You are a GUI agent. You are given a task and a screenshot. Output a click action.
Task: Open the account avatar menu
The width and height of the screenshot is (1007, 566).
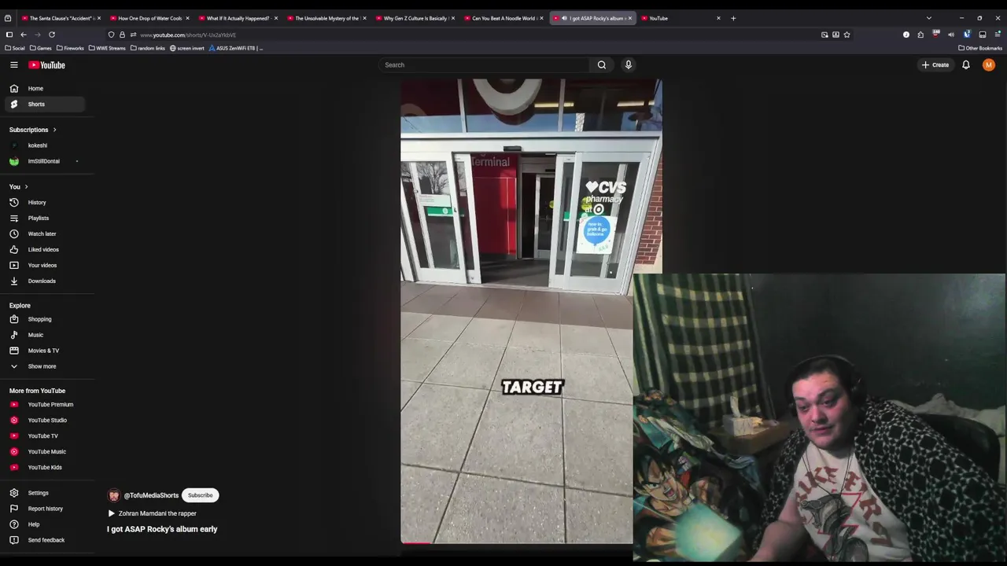click(x=989, y=64)
